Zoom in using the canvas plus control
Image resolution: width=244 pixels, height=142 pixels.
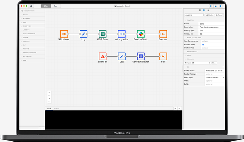click(x=49, y=98)
